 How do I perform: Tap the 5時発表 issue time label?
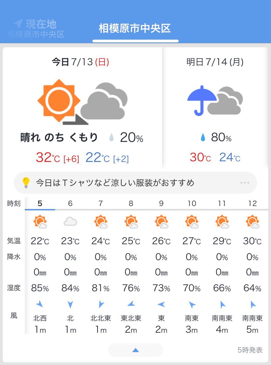250,350
